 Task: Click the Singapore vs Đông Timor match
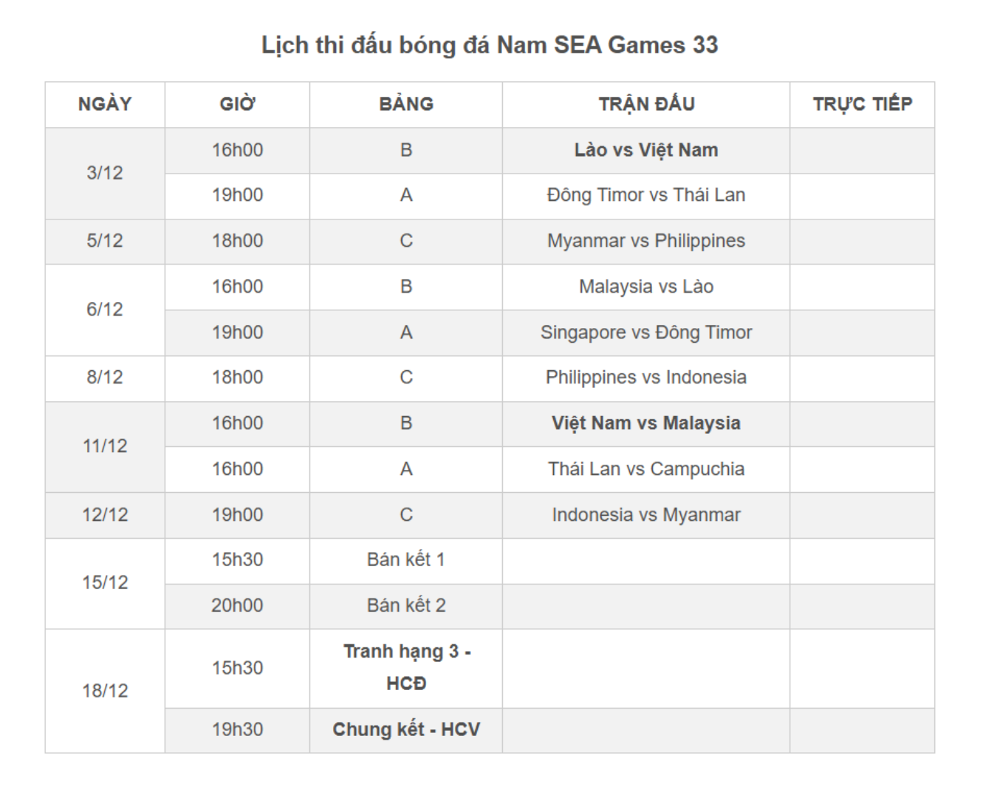point(646,332)
